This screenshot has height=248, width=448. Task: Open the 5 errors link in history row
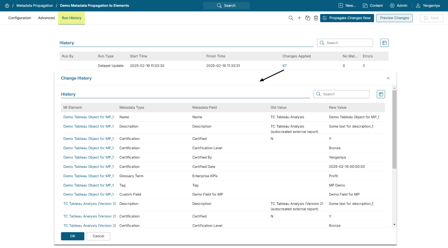point(364,66)
